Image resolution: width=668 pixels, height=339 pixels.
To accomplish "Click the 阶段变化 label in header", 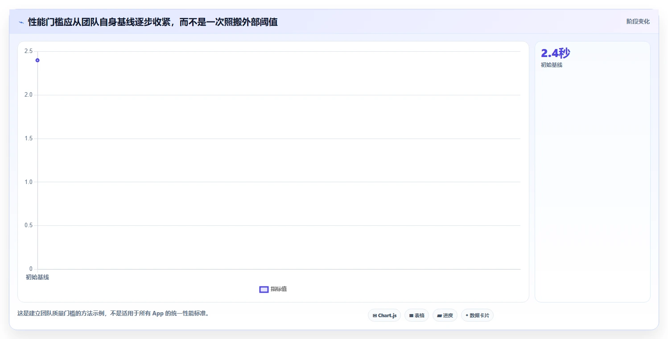I will point(638,21).
